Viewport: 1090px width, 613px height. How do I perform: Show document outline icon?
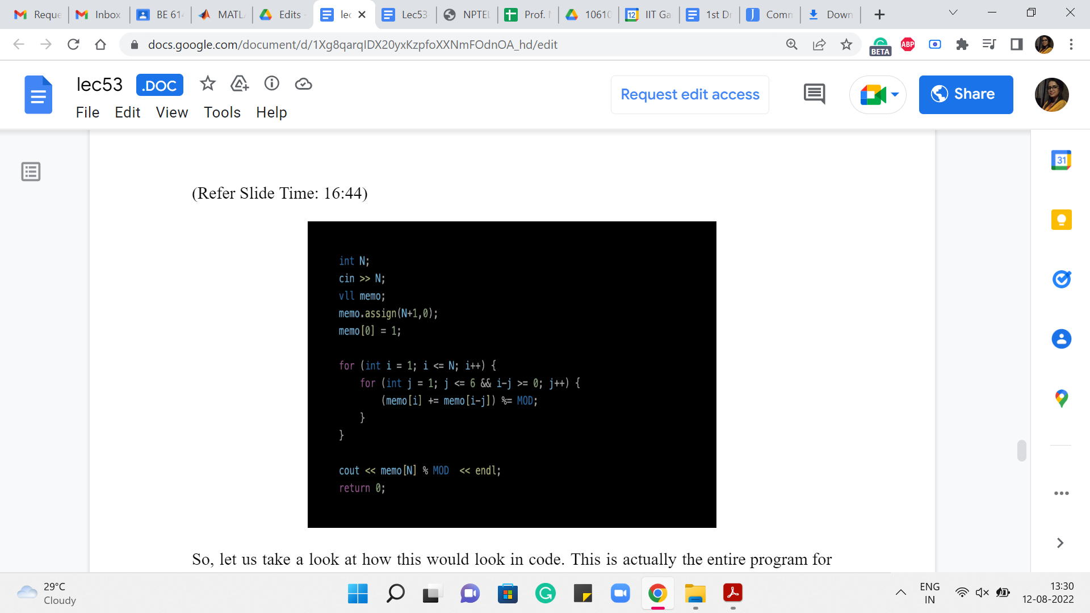[x=31, y=171]
